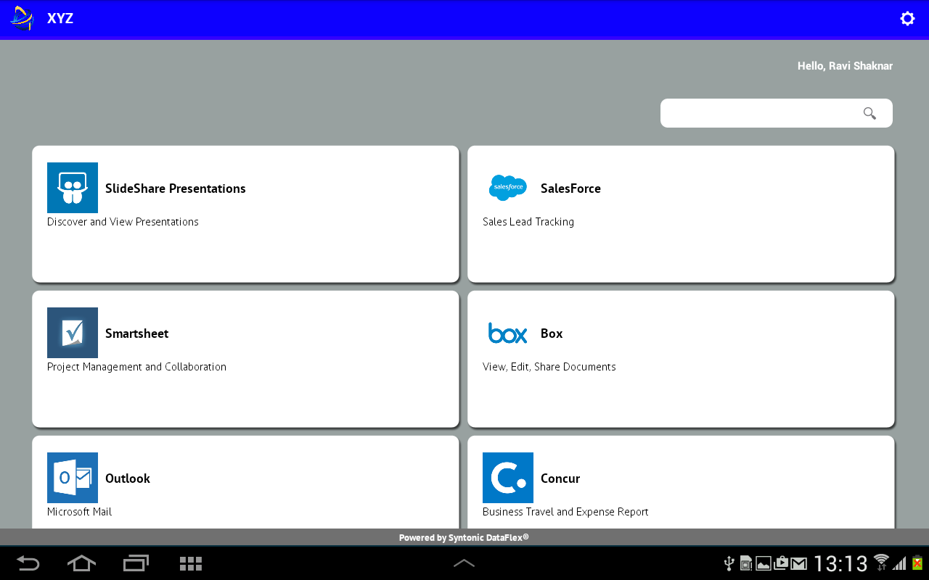Tap the mail envelope notification icon

click(x=799, y=563)
